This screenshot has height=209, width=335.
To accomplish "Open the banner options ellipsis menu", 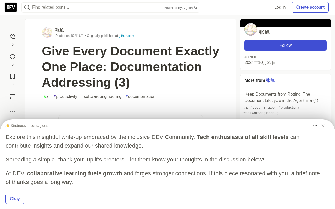I will point(315,126).
